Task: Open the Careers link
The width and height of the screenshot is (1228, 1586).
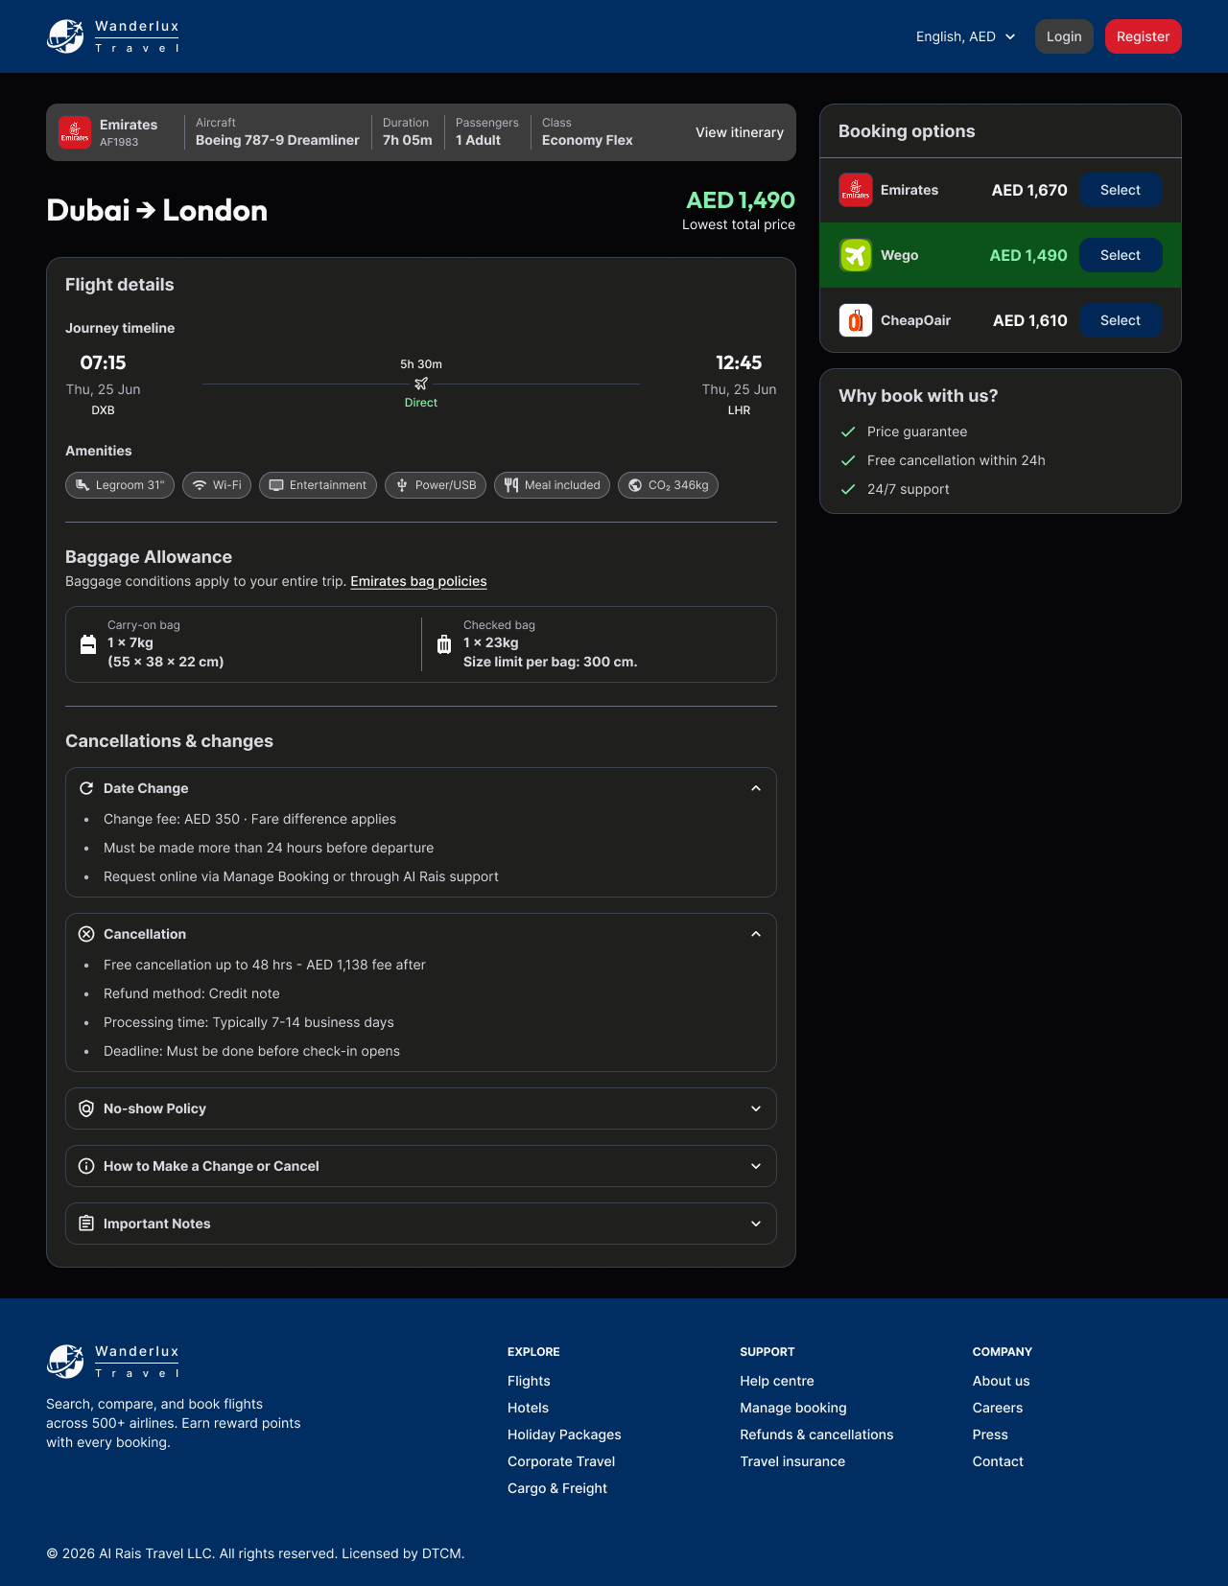Action: 998,1408
